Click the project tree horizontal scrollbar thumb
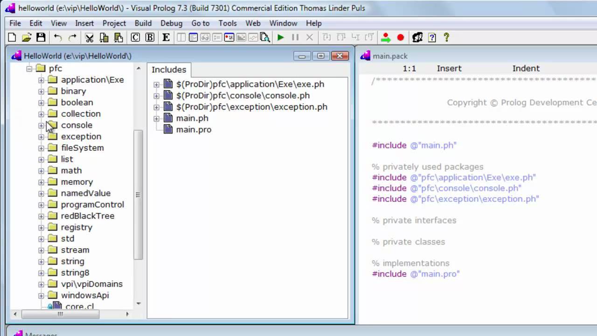Screen dimensions: 597x336 pyautogui.click(x=60, y=315)
